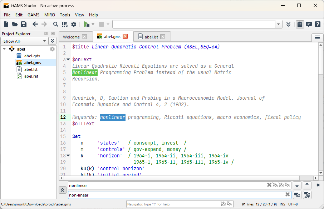The image size is (324, 209).
Task: Select abel.gdx in the project explorer
Action: pyautogui.click(x=32, y=56)
